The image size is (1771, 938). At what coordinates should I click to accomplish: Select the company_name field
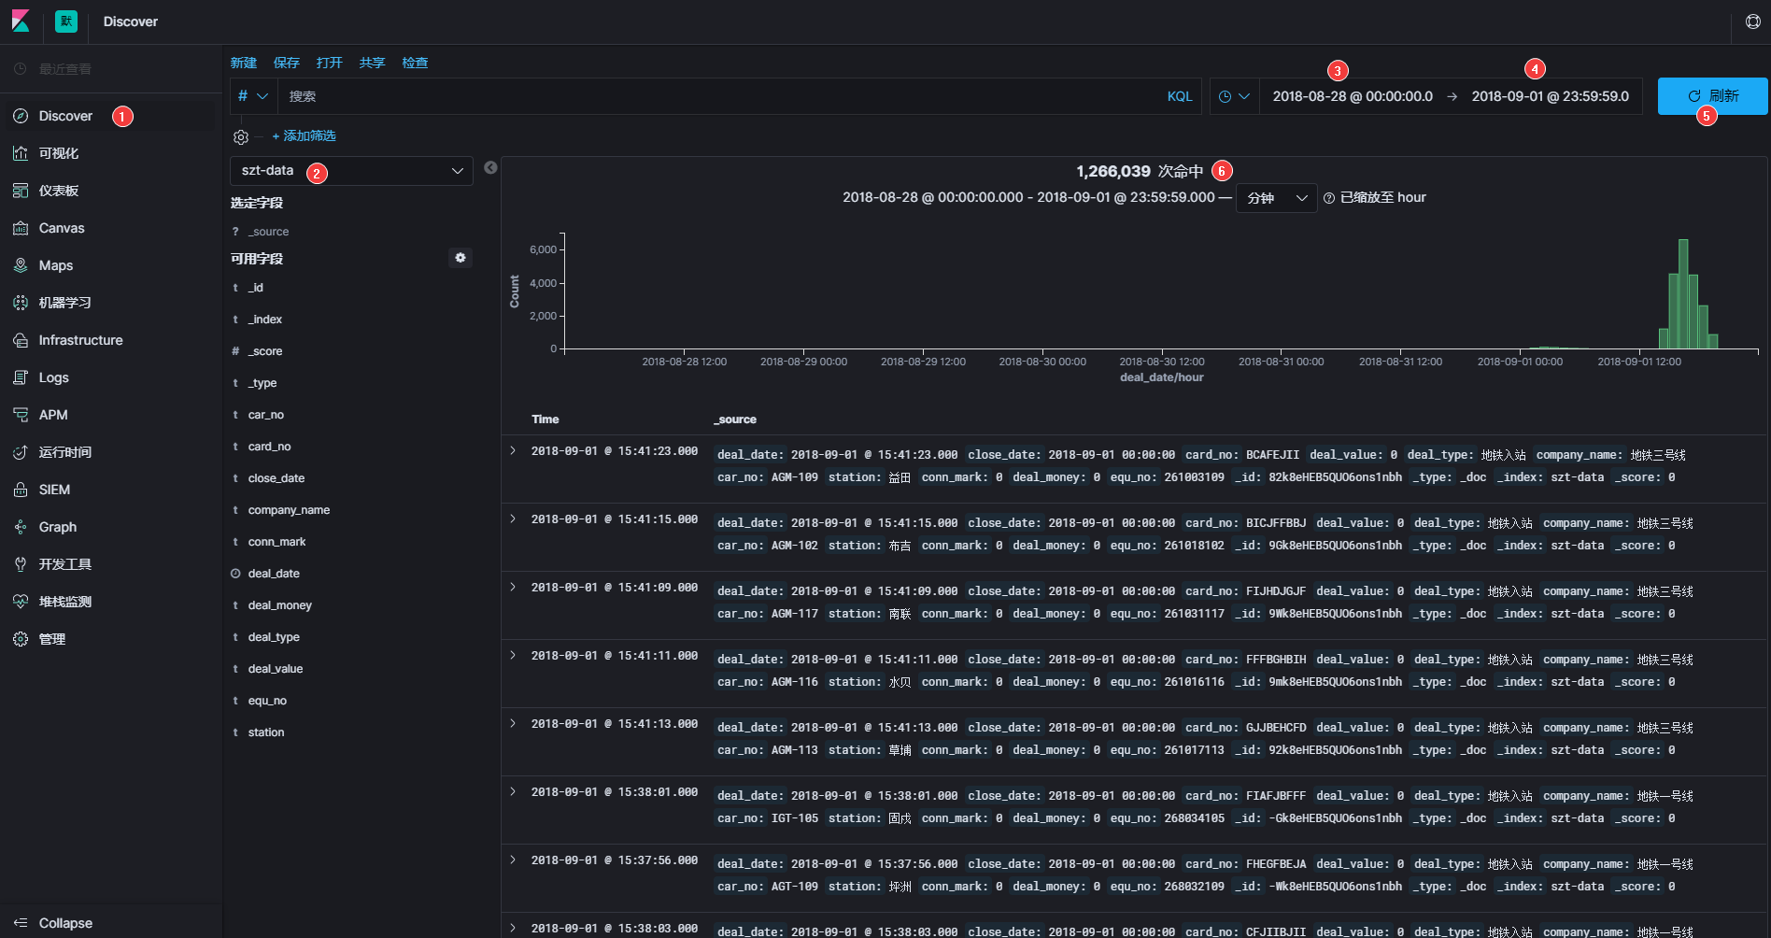pyautogui.click(x=289, y=510)
